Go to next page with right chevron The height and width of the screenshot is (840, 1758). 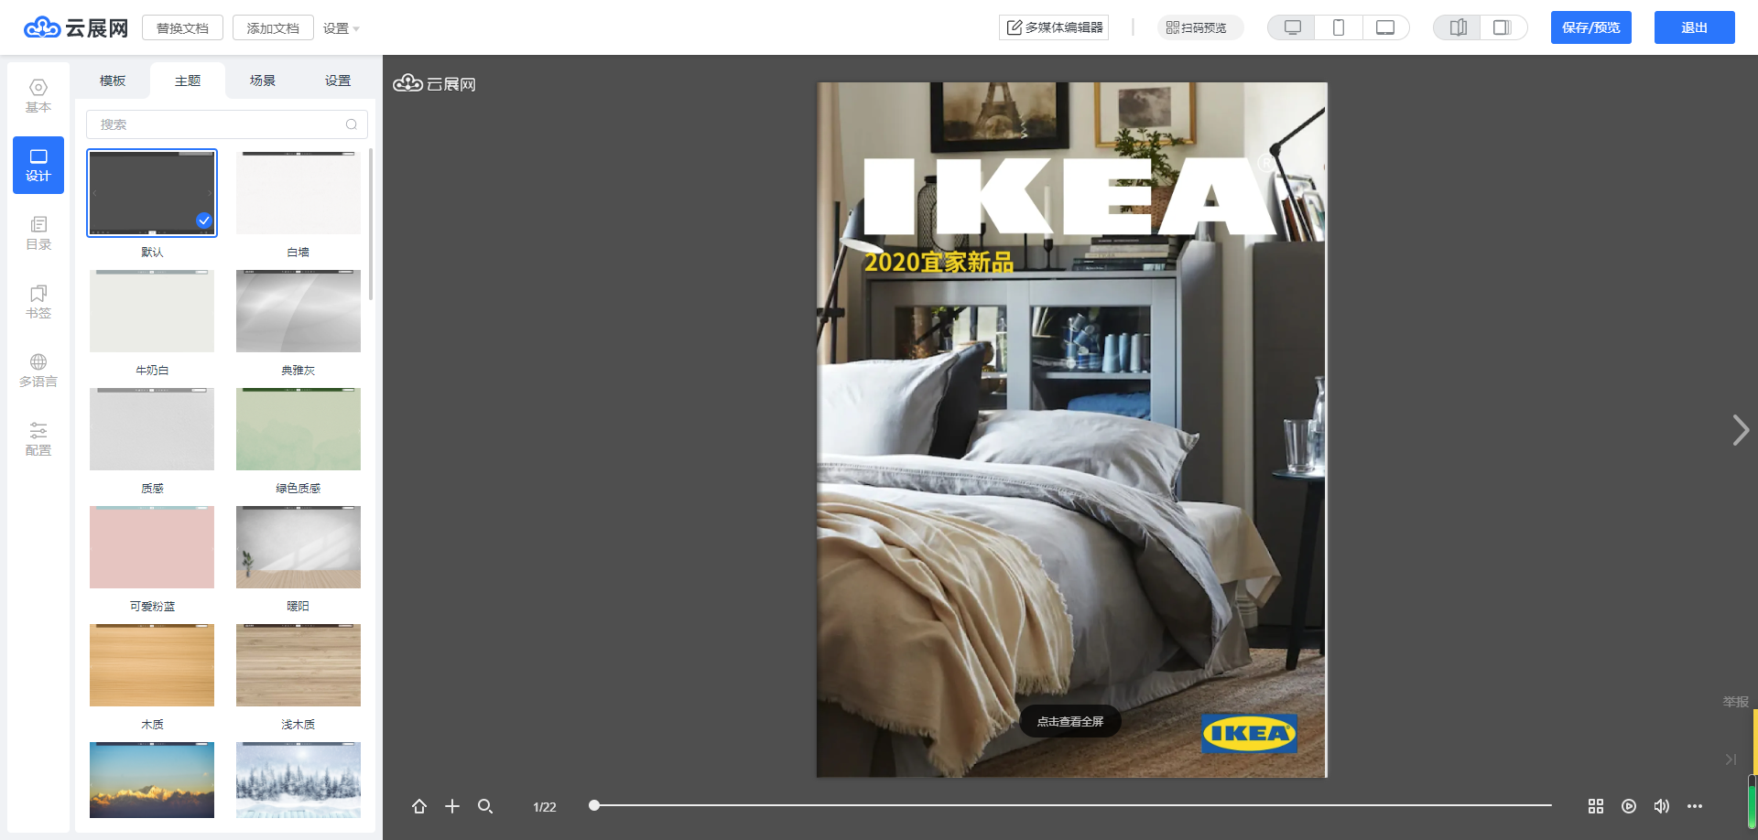(x=1740, y=430)
